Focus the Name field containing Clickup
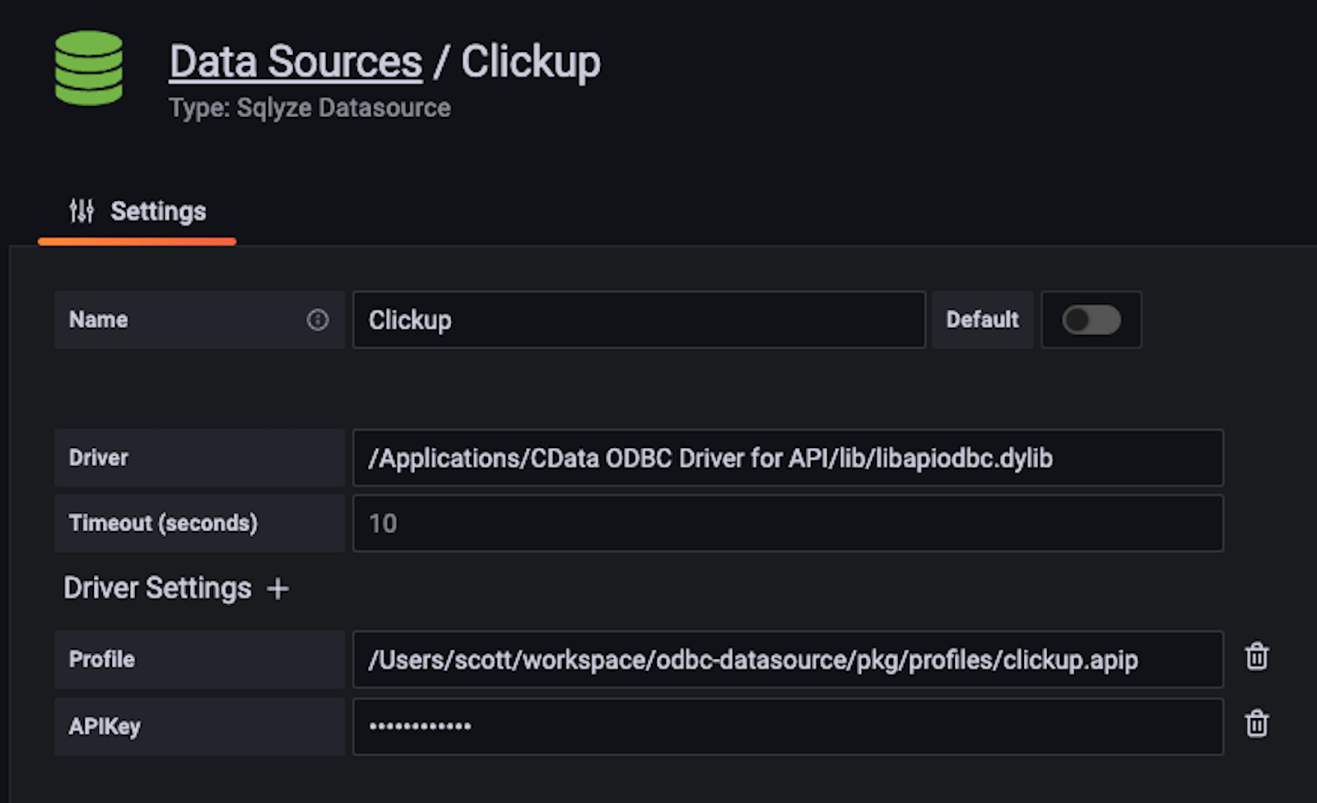 [x=639, y=320]
